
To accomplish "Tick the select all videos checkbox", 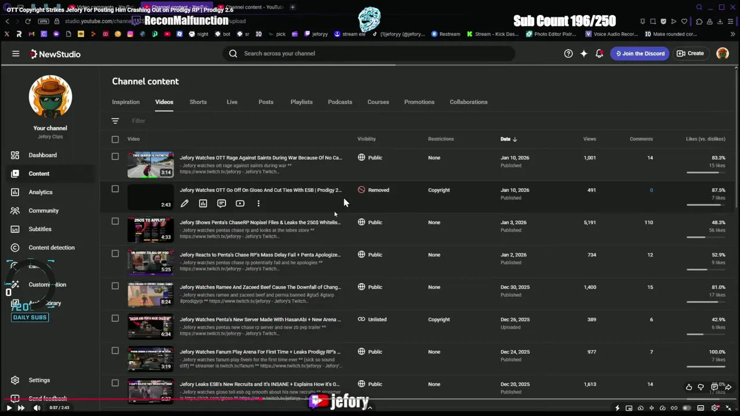I will (115, 139).
